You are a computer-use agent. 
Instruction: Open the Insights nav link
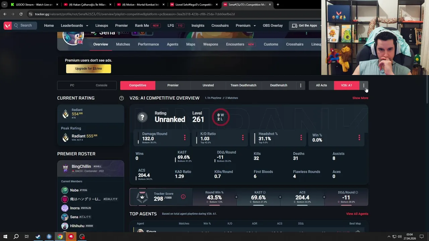pos(198,25)
